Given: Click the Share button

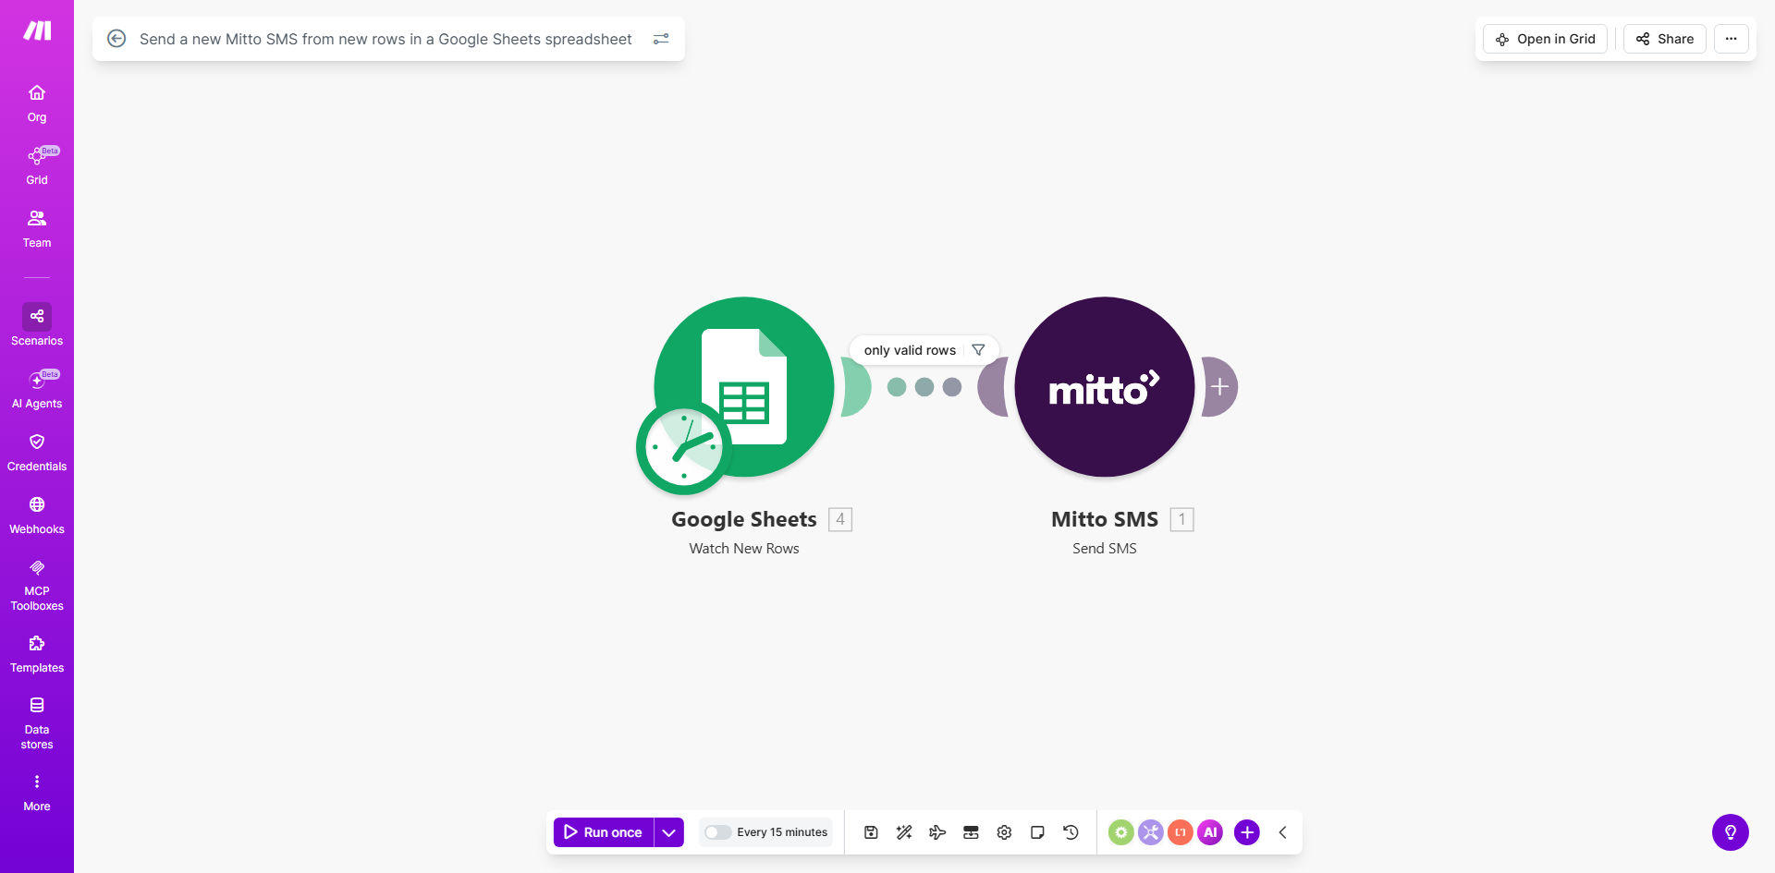Looking at the screenshot, I should tap(1664, 39).
